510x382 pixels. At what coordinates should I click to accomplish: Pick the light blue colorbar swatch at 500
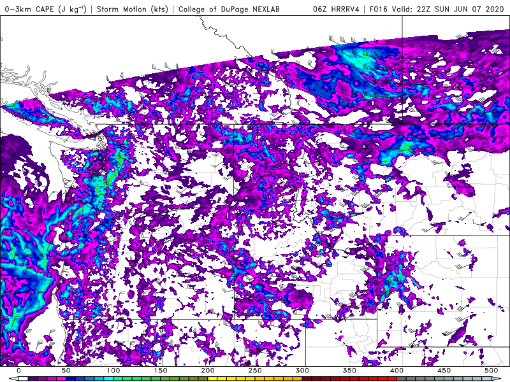point(486,378)
